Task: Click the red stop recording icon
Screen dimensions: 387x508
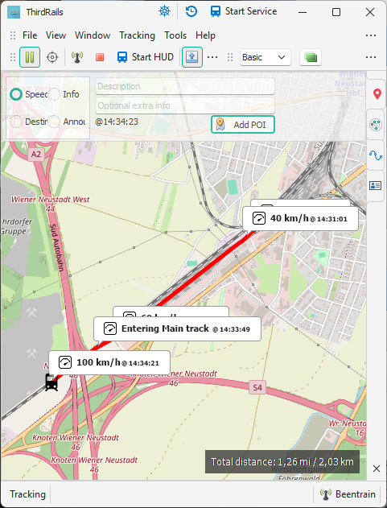Action: (100, 57)
